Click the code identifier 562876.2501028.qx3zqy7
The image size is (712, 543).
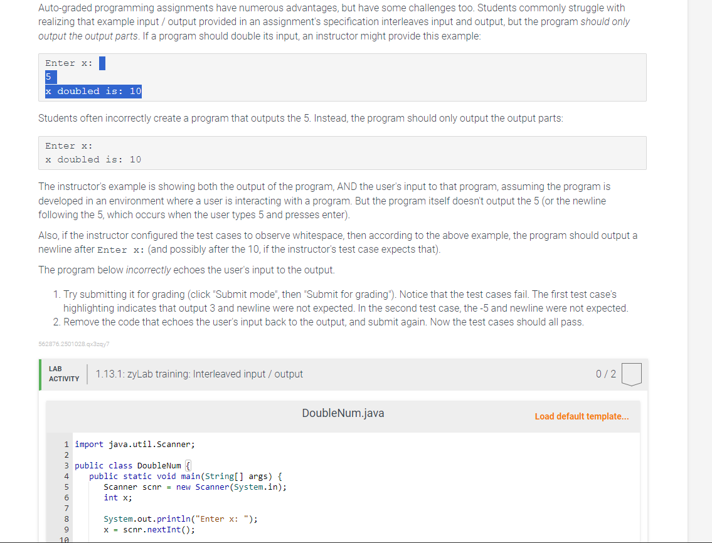coord(73,344)
